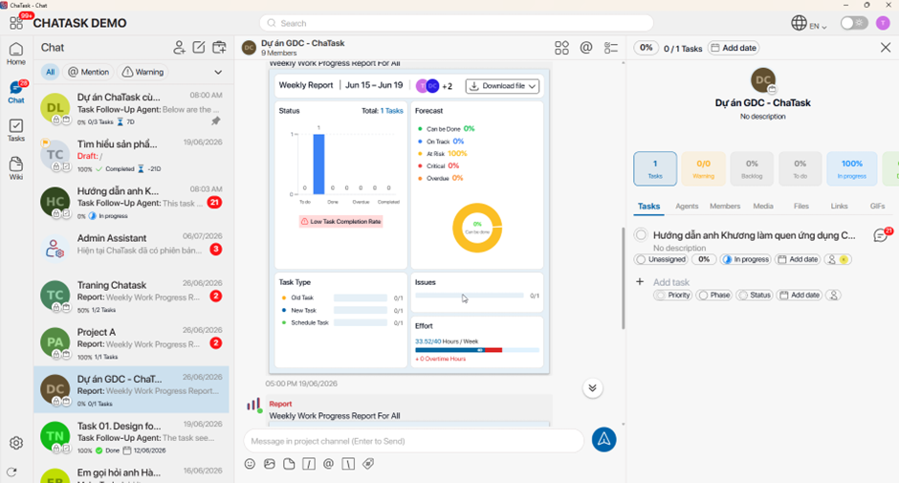Screen dimensions: 899x483
Task: Click Add task in details panel
Action: point(671,282)
